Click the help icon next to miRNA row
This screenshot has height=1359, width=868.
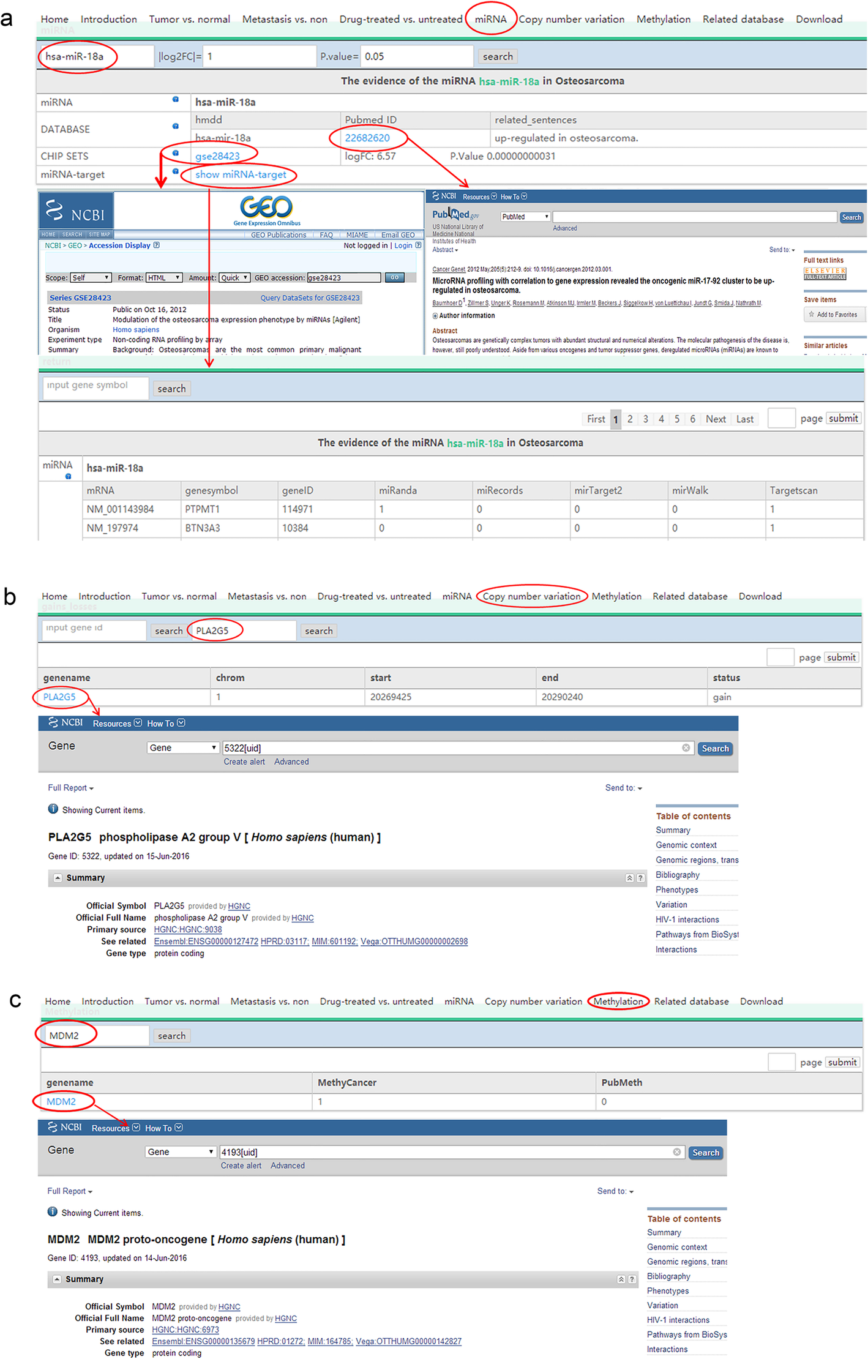coord(176,99)
